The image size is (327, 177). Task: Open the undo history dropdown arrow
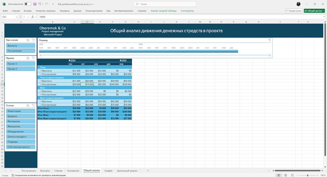coord(43,4)
